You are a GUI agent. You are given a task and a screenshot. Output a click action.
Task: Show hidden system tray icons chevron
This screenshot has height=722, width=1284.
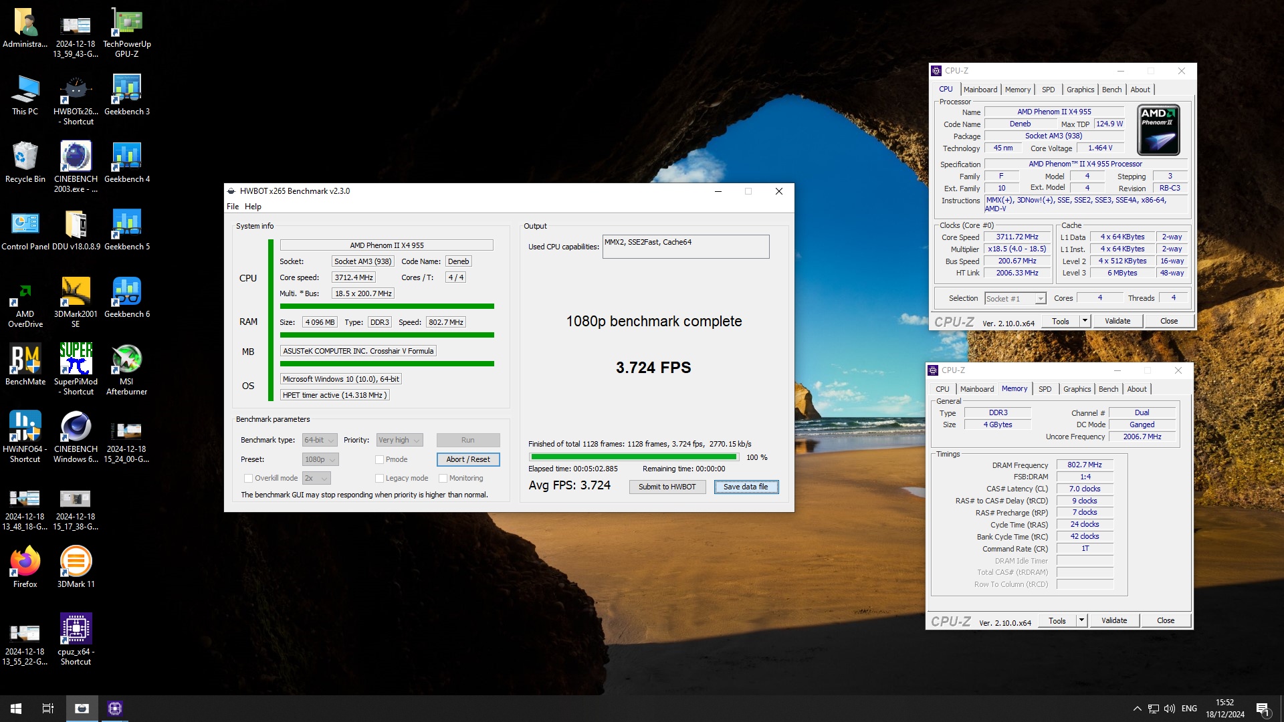[x=1137, y=709]
